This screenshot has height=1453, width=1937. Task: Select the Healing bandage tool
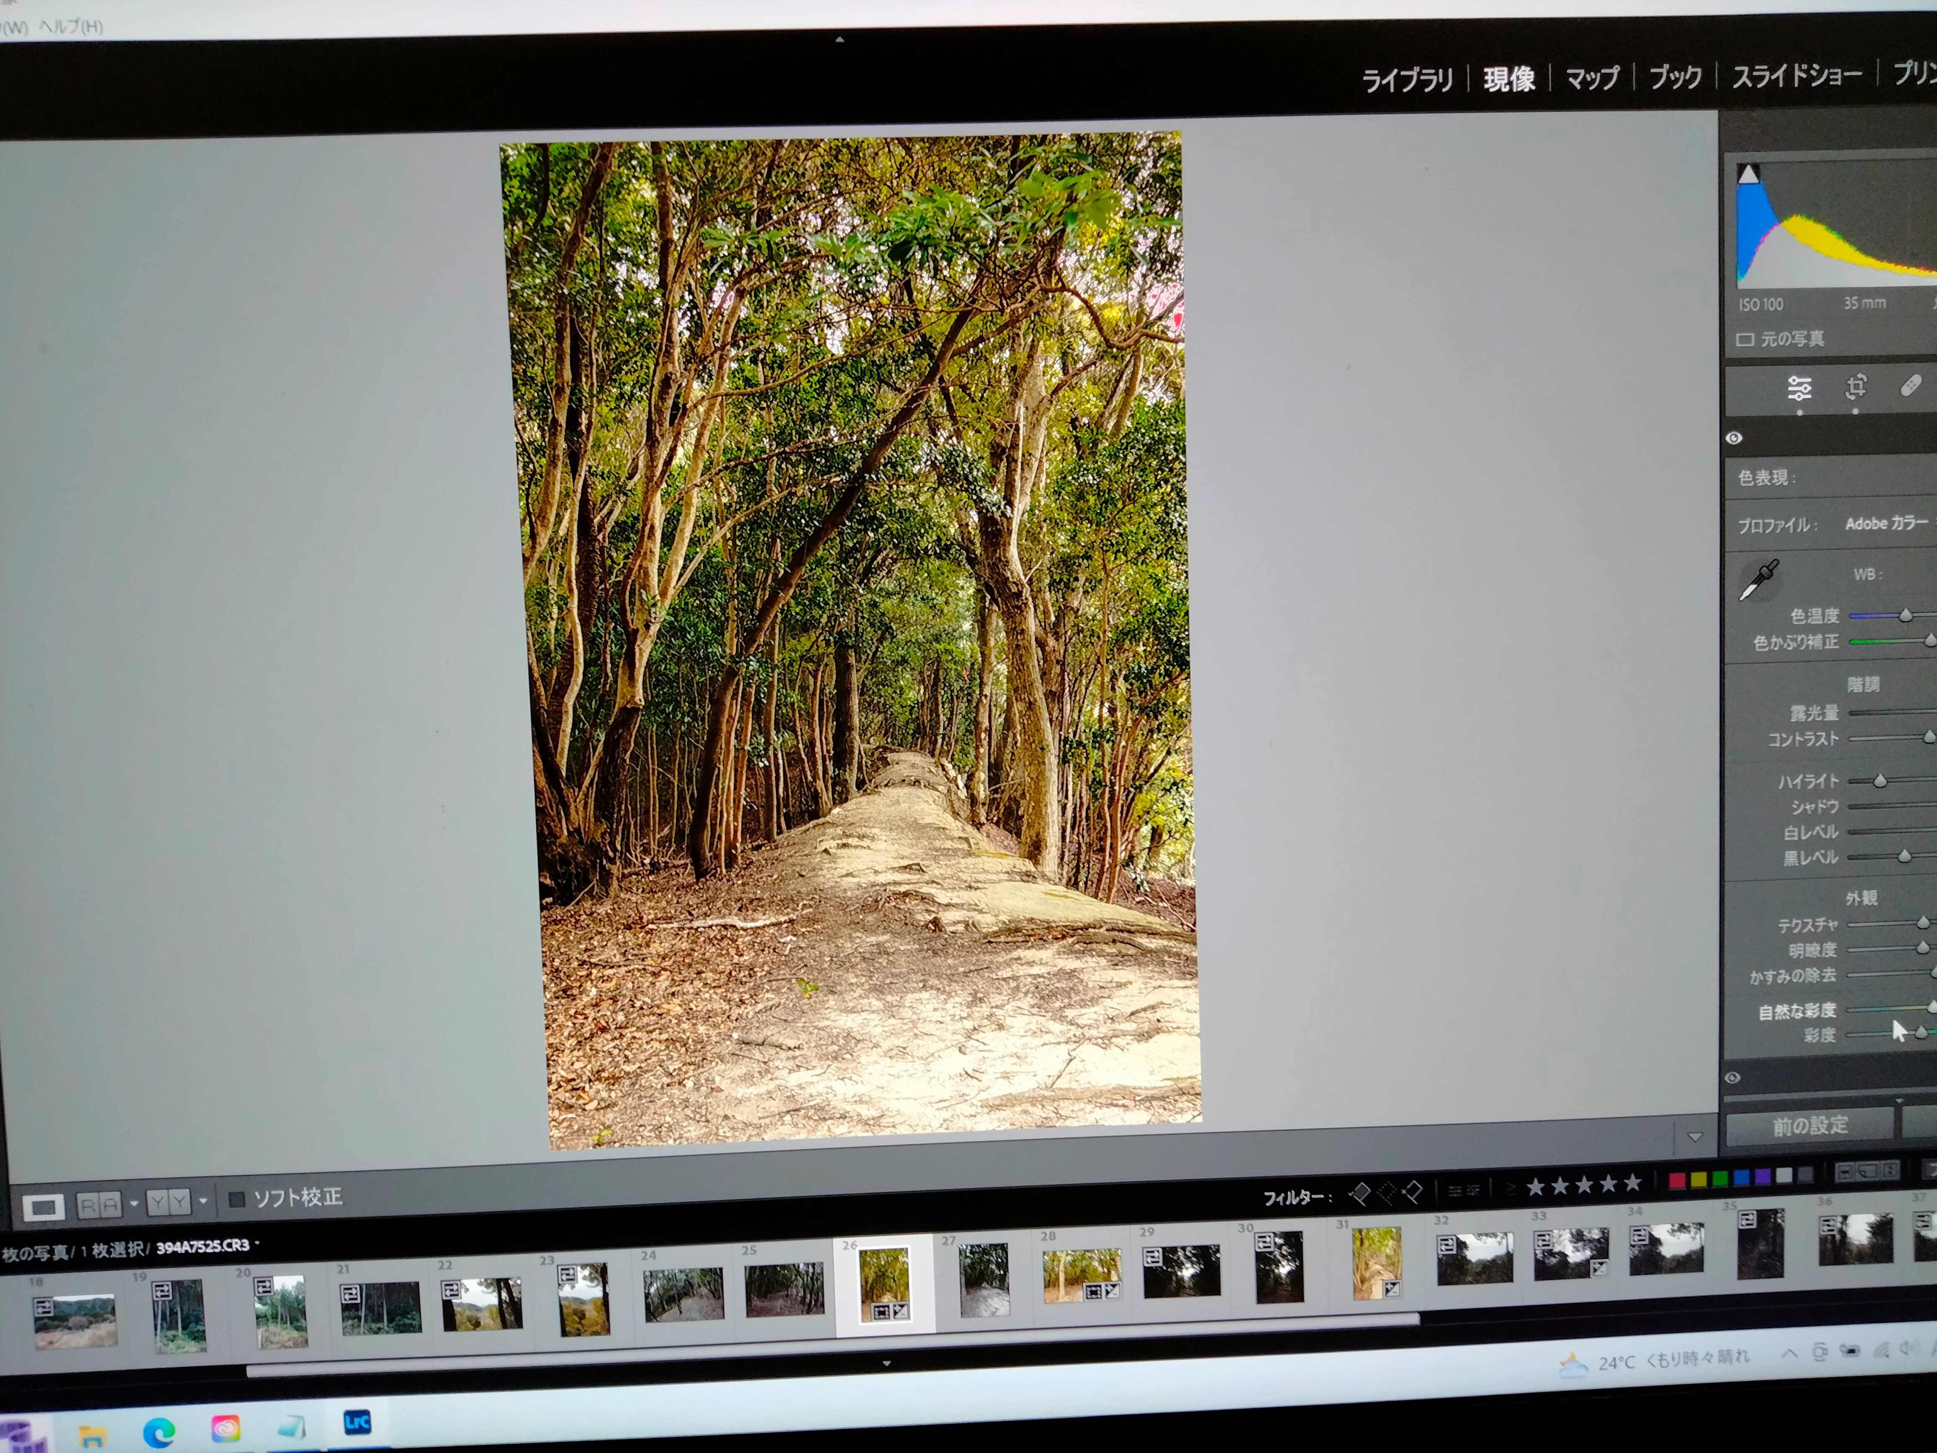click(1911, 385)
